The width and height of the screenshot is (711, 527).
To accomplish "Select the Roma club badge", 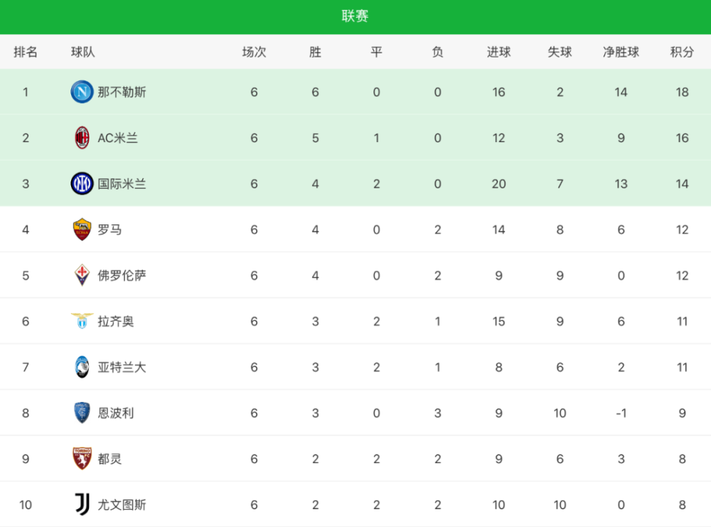I will [82, 229].
